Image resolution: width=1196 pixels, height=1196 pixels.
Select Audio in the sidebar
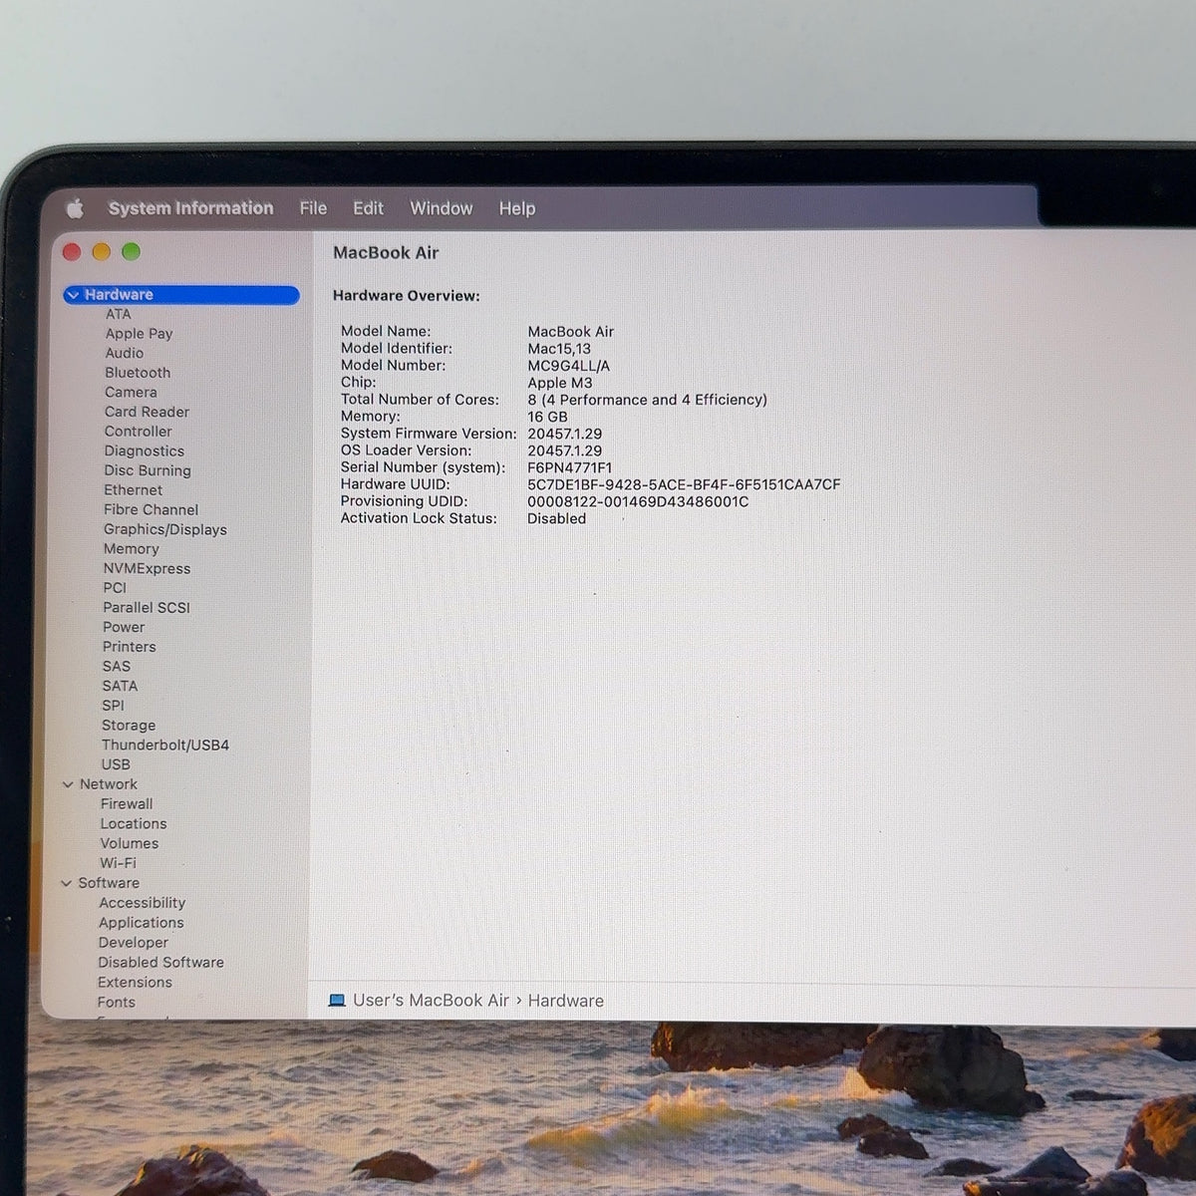click(x=125, y=353)
